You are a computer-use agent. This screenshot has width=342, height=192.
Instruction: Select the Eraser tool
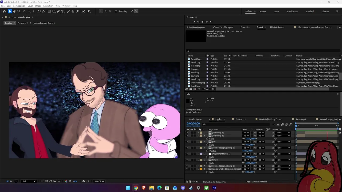click(77, 11)
